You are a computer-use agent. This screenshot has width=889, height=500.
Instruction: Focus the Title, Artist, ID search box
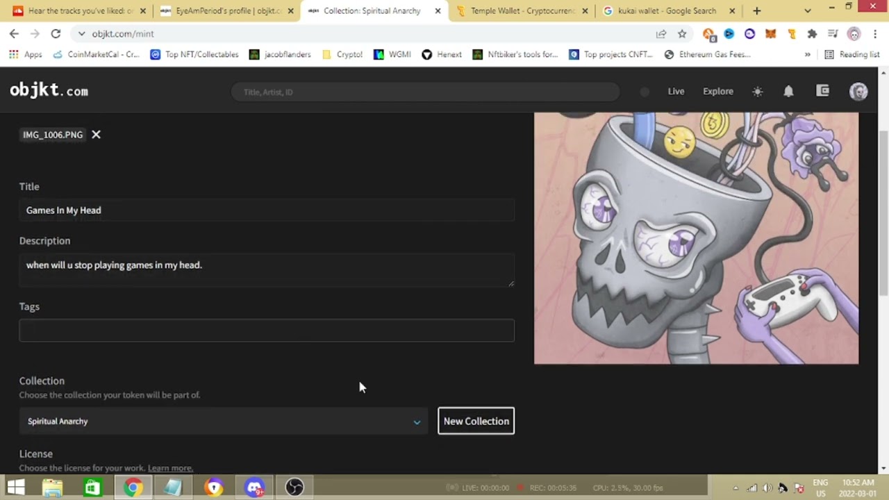click(x=425, y=92)
